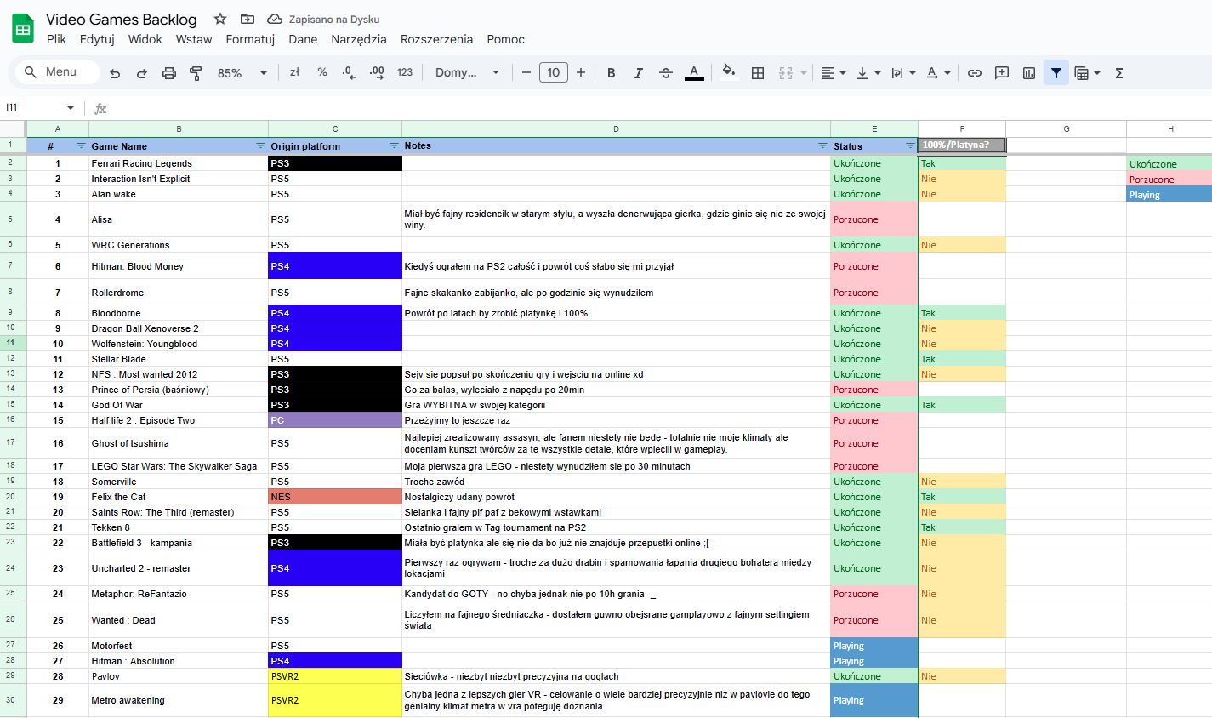
Task: Click the functions sigma icon
Action: (x=1119, y=73)
